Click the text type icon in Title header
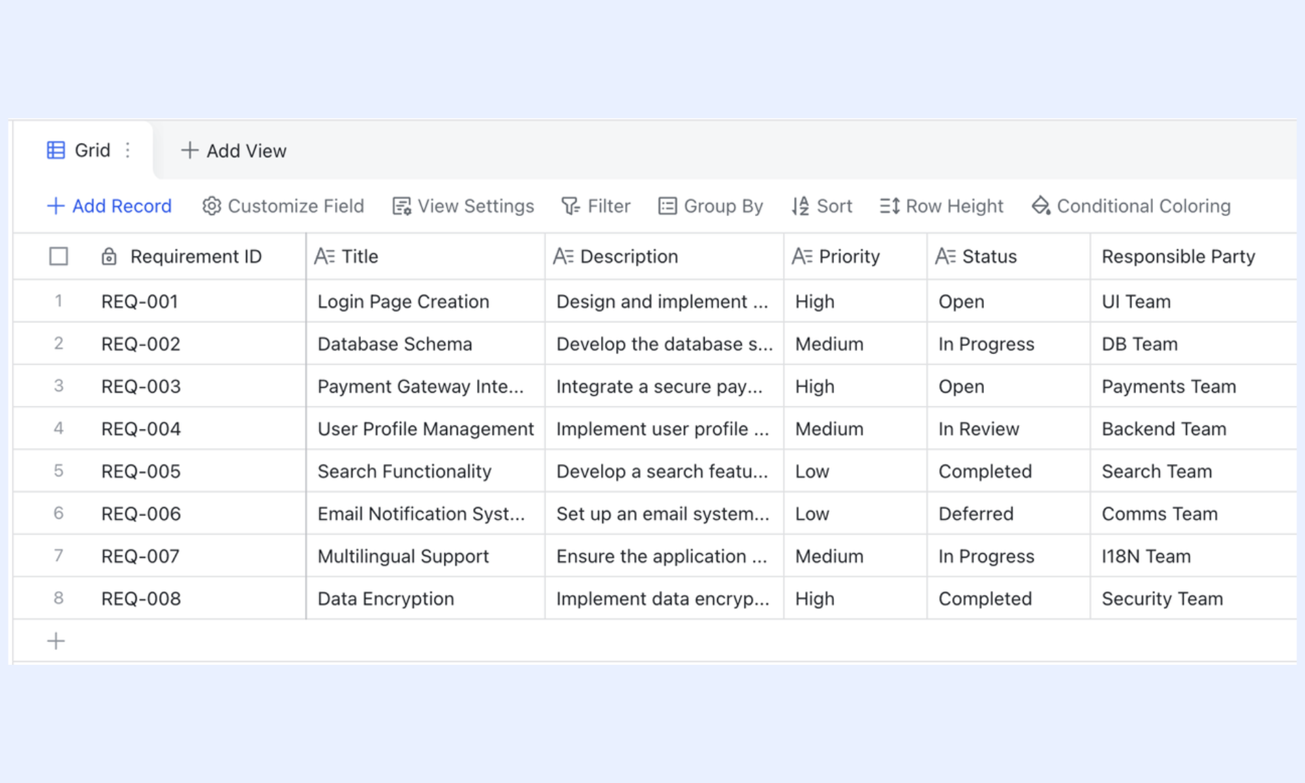The width and height of the screenshot is (1305, 783). 324,256
